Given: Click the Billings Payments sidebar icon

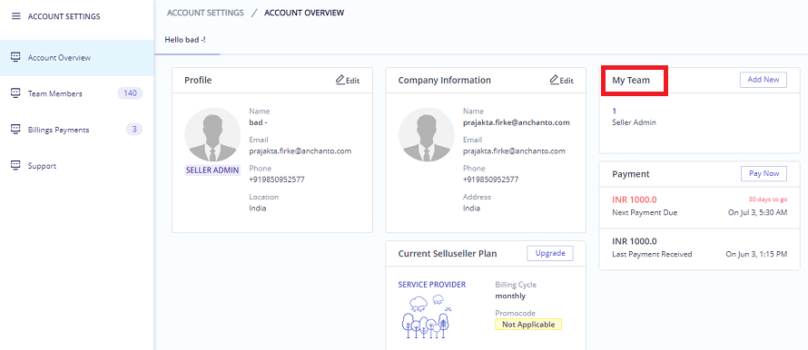Looking at the screenshot, I should point(15,129).
